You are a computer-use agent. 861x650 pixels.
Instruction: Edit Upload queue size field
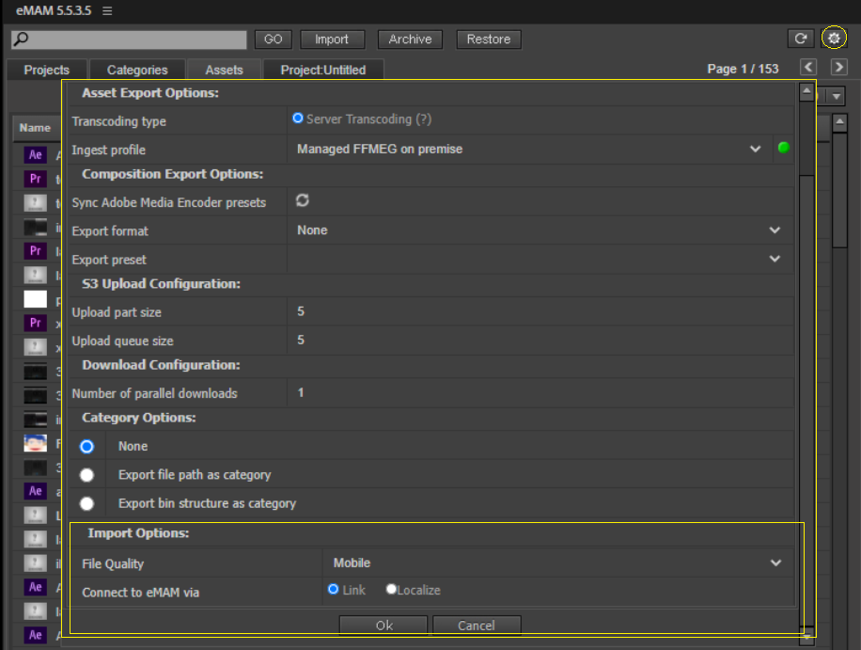pos(540,341)
